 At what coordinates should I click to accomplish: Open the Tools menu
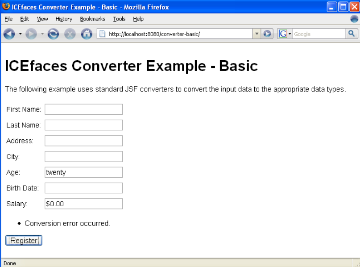pos(119,19)
